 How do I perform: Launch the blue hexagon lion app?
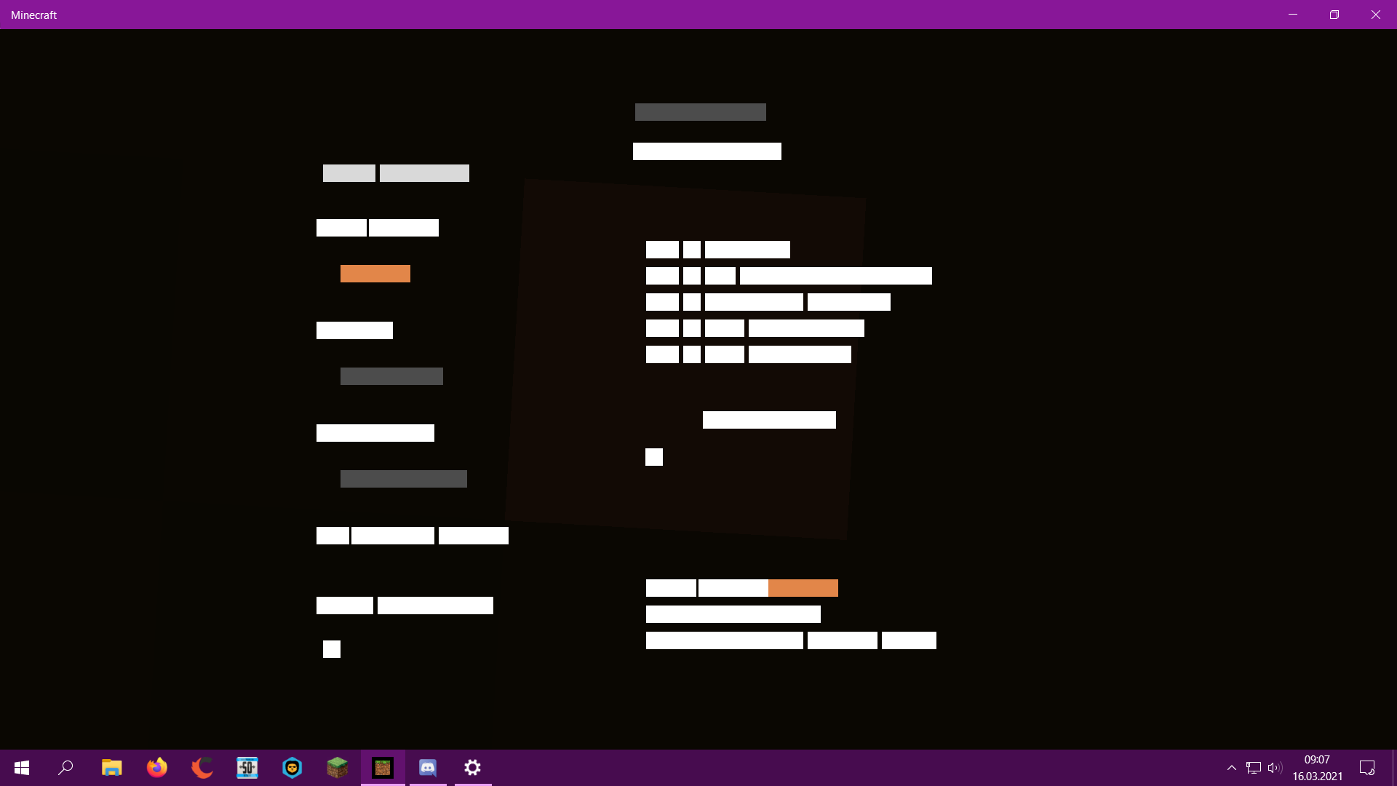[x=292, y=768]
